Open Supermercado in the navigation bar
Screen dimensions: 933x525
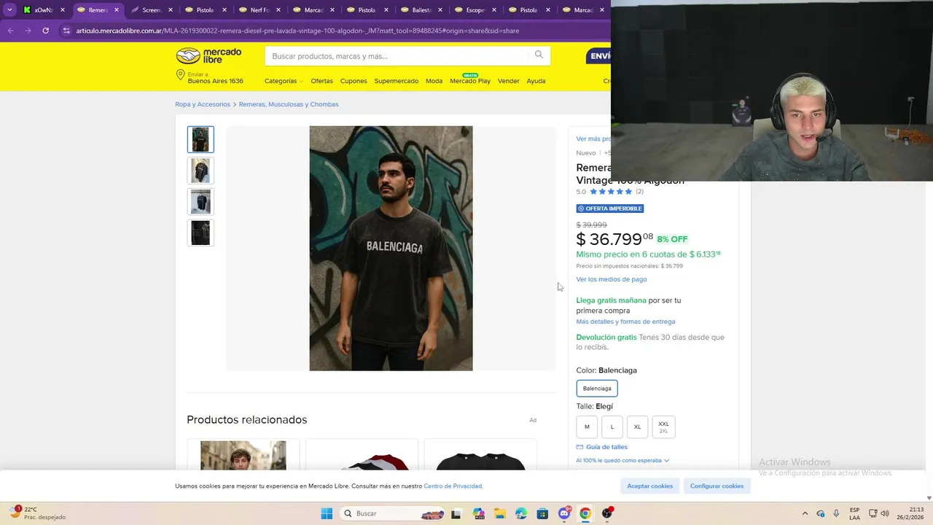coord(397,81)
